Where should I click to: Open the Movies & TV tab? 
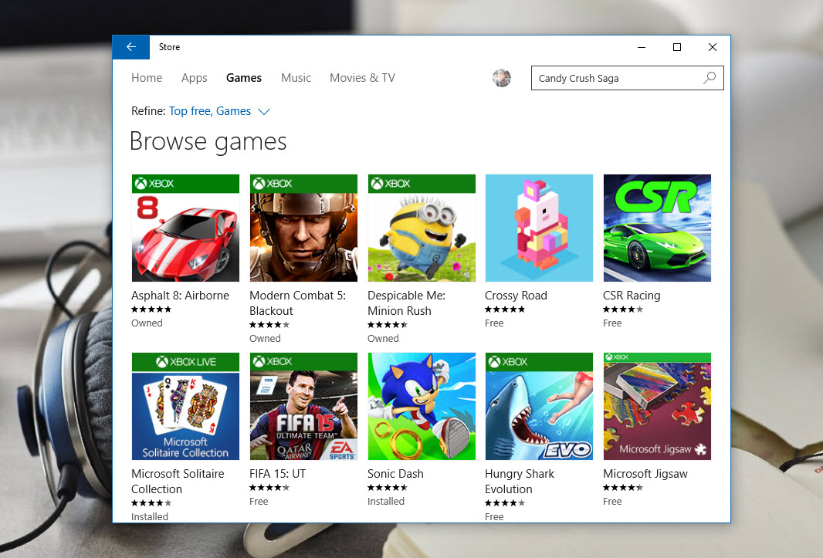point(362,78)
